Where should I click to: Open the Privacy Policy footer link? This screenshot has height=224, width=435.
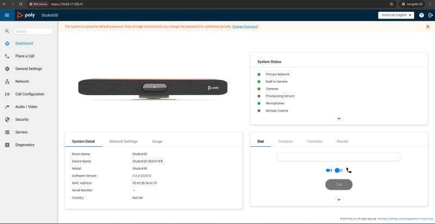coord(426,219)
